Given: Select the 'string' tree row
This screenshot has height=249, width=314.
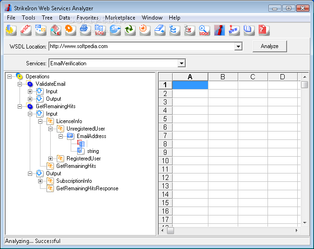Looking at the screenshot, I should pyautogui.click(x=93, y=151).
